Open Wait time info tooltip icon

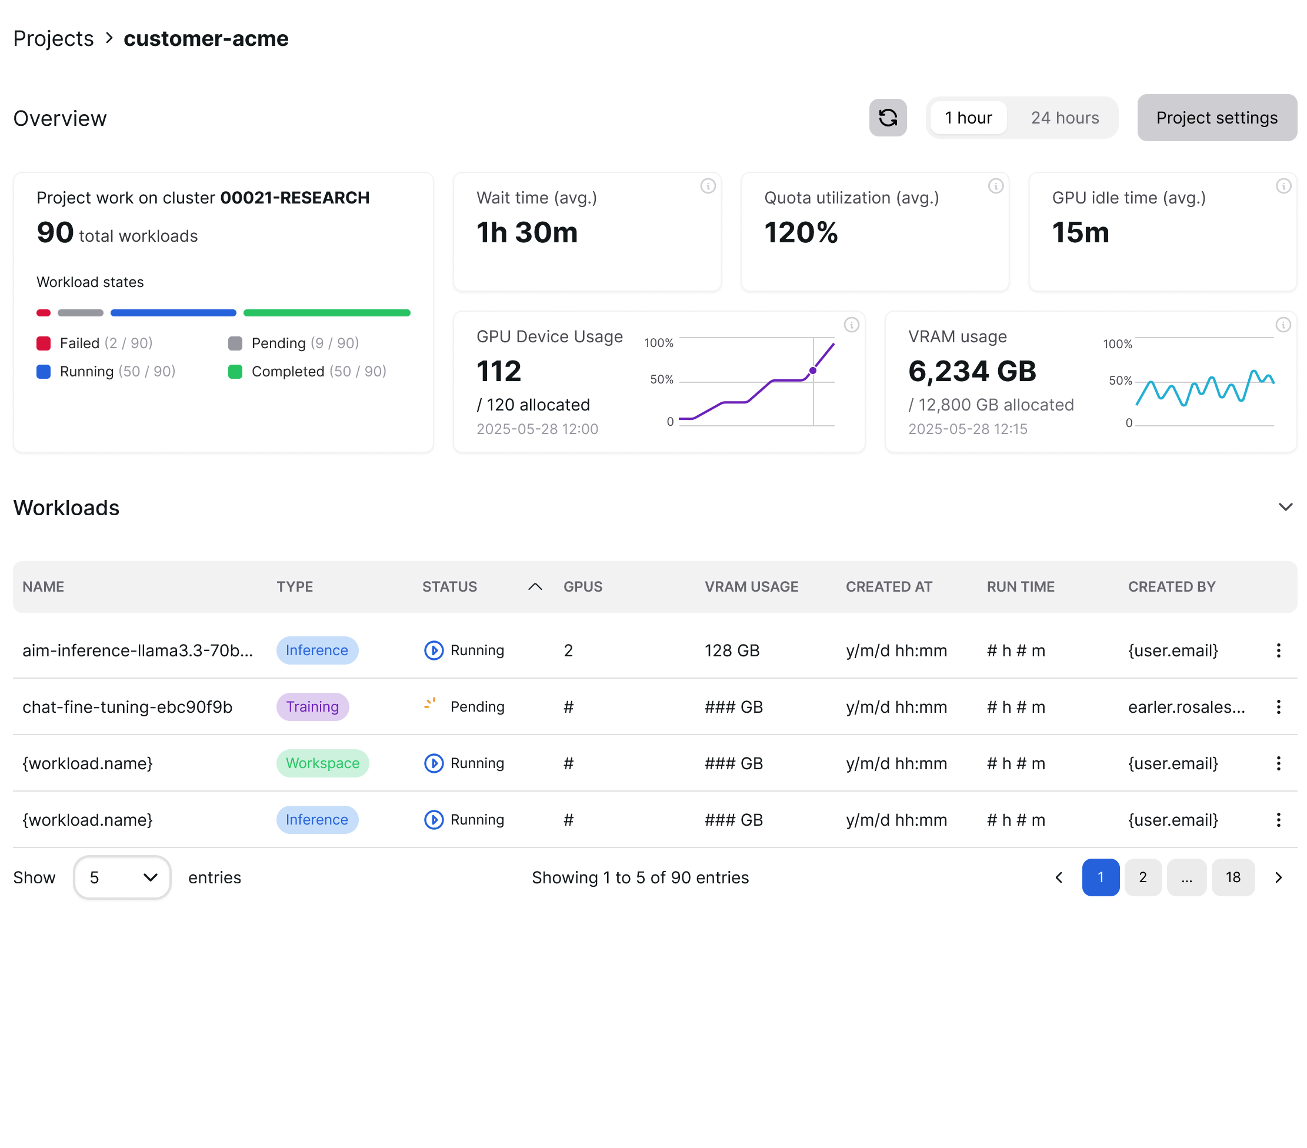(x=708, y=186)
